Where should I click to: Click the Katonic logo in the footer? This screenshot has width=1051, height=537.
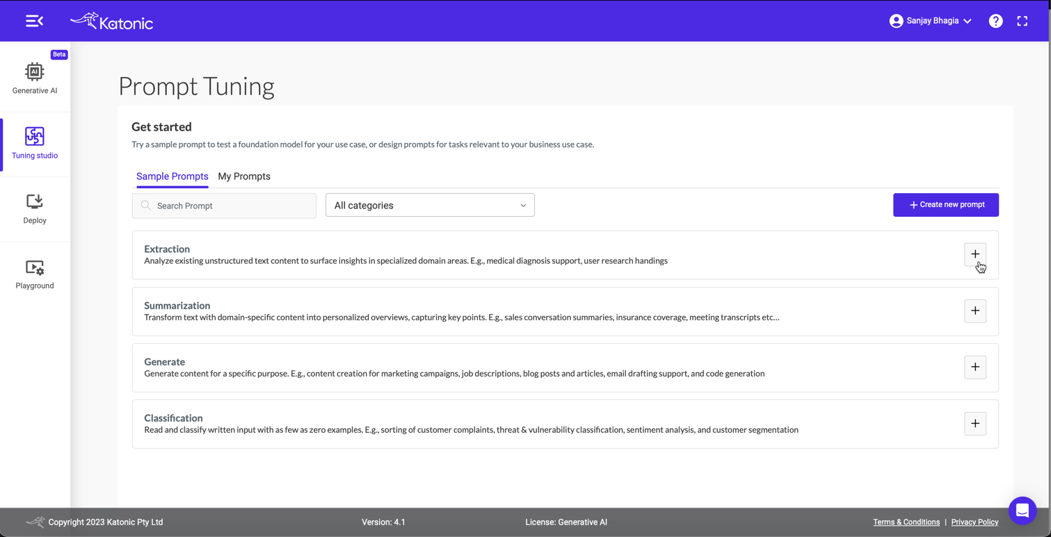[35, 522]
